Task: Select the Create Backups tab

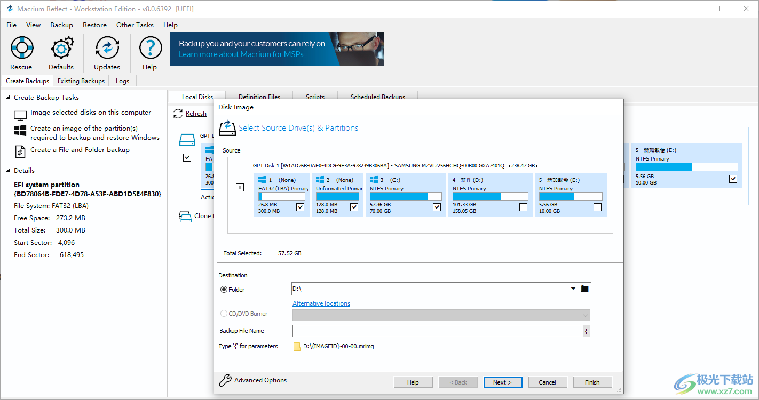Action: pos(28,81)
